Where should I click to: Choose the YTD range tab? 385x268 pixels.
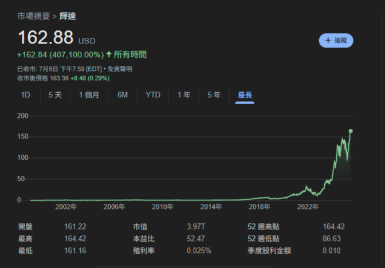point(153,95)
